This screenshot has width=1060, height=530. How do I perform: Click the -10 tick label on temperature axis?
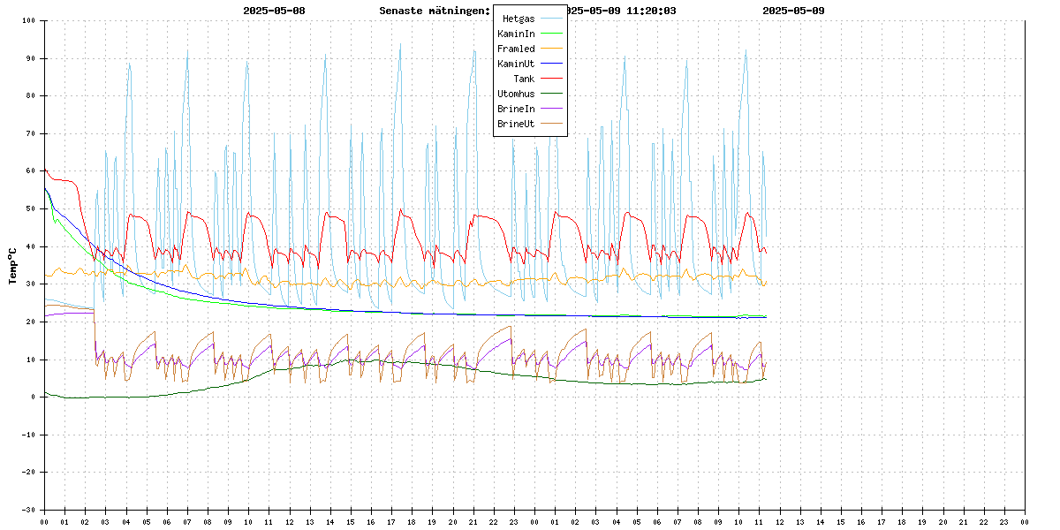click(x=28, y=435)
